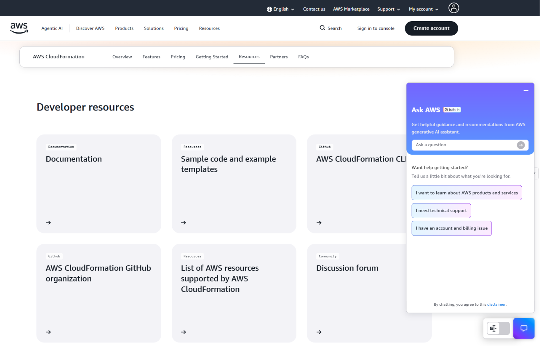Choose account and billing issue option
The width and height of the screenshot is (540, 360).
coord(452,228)
